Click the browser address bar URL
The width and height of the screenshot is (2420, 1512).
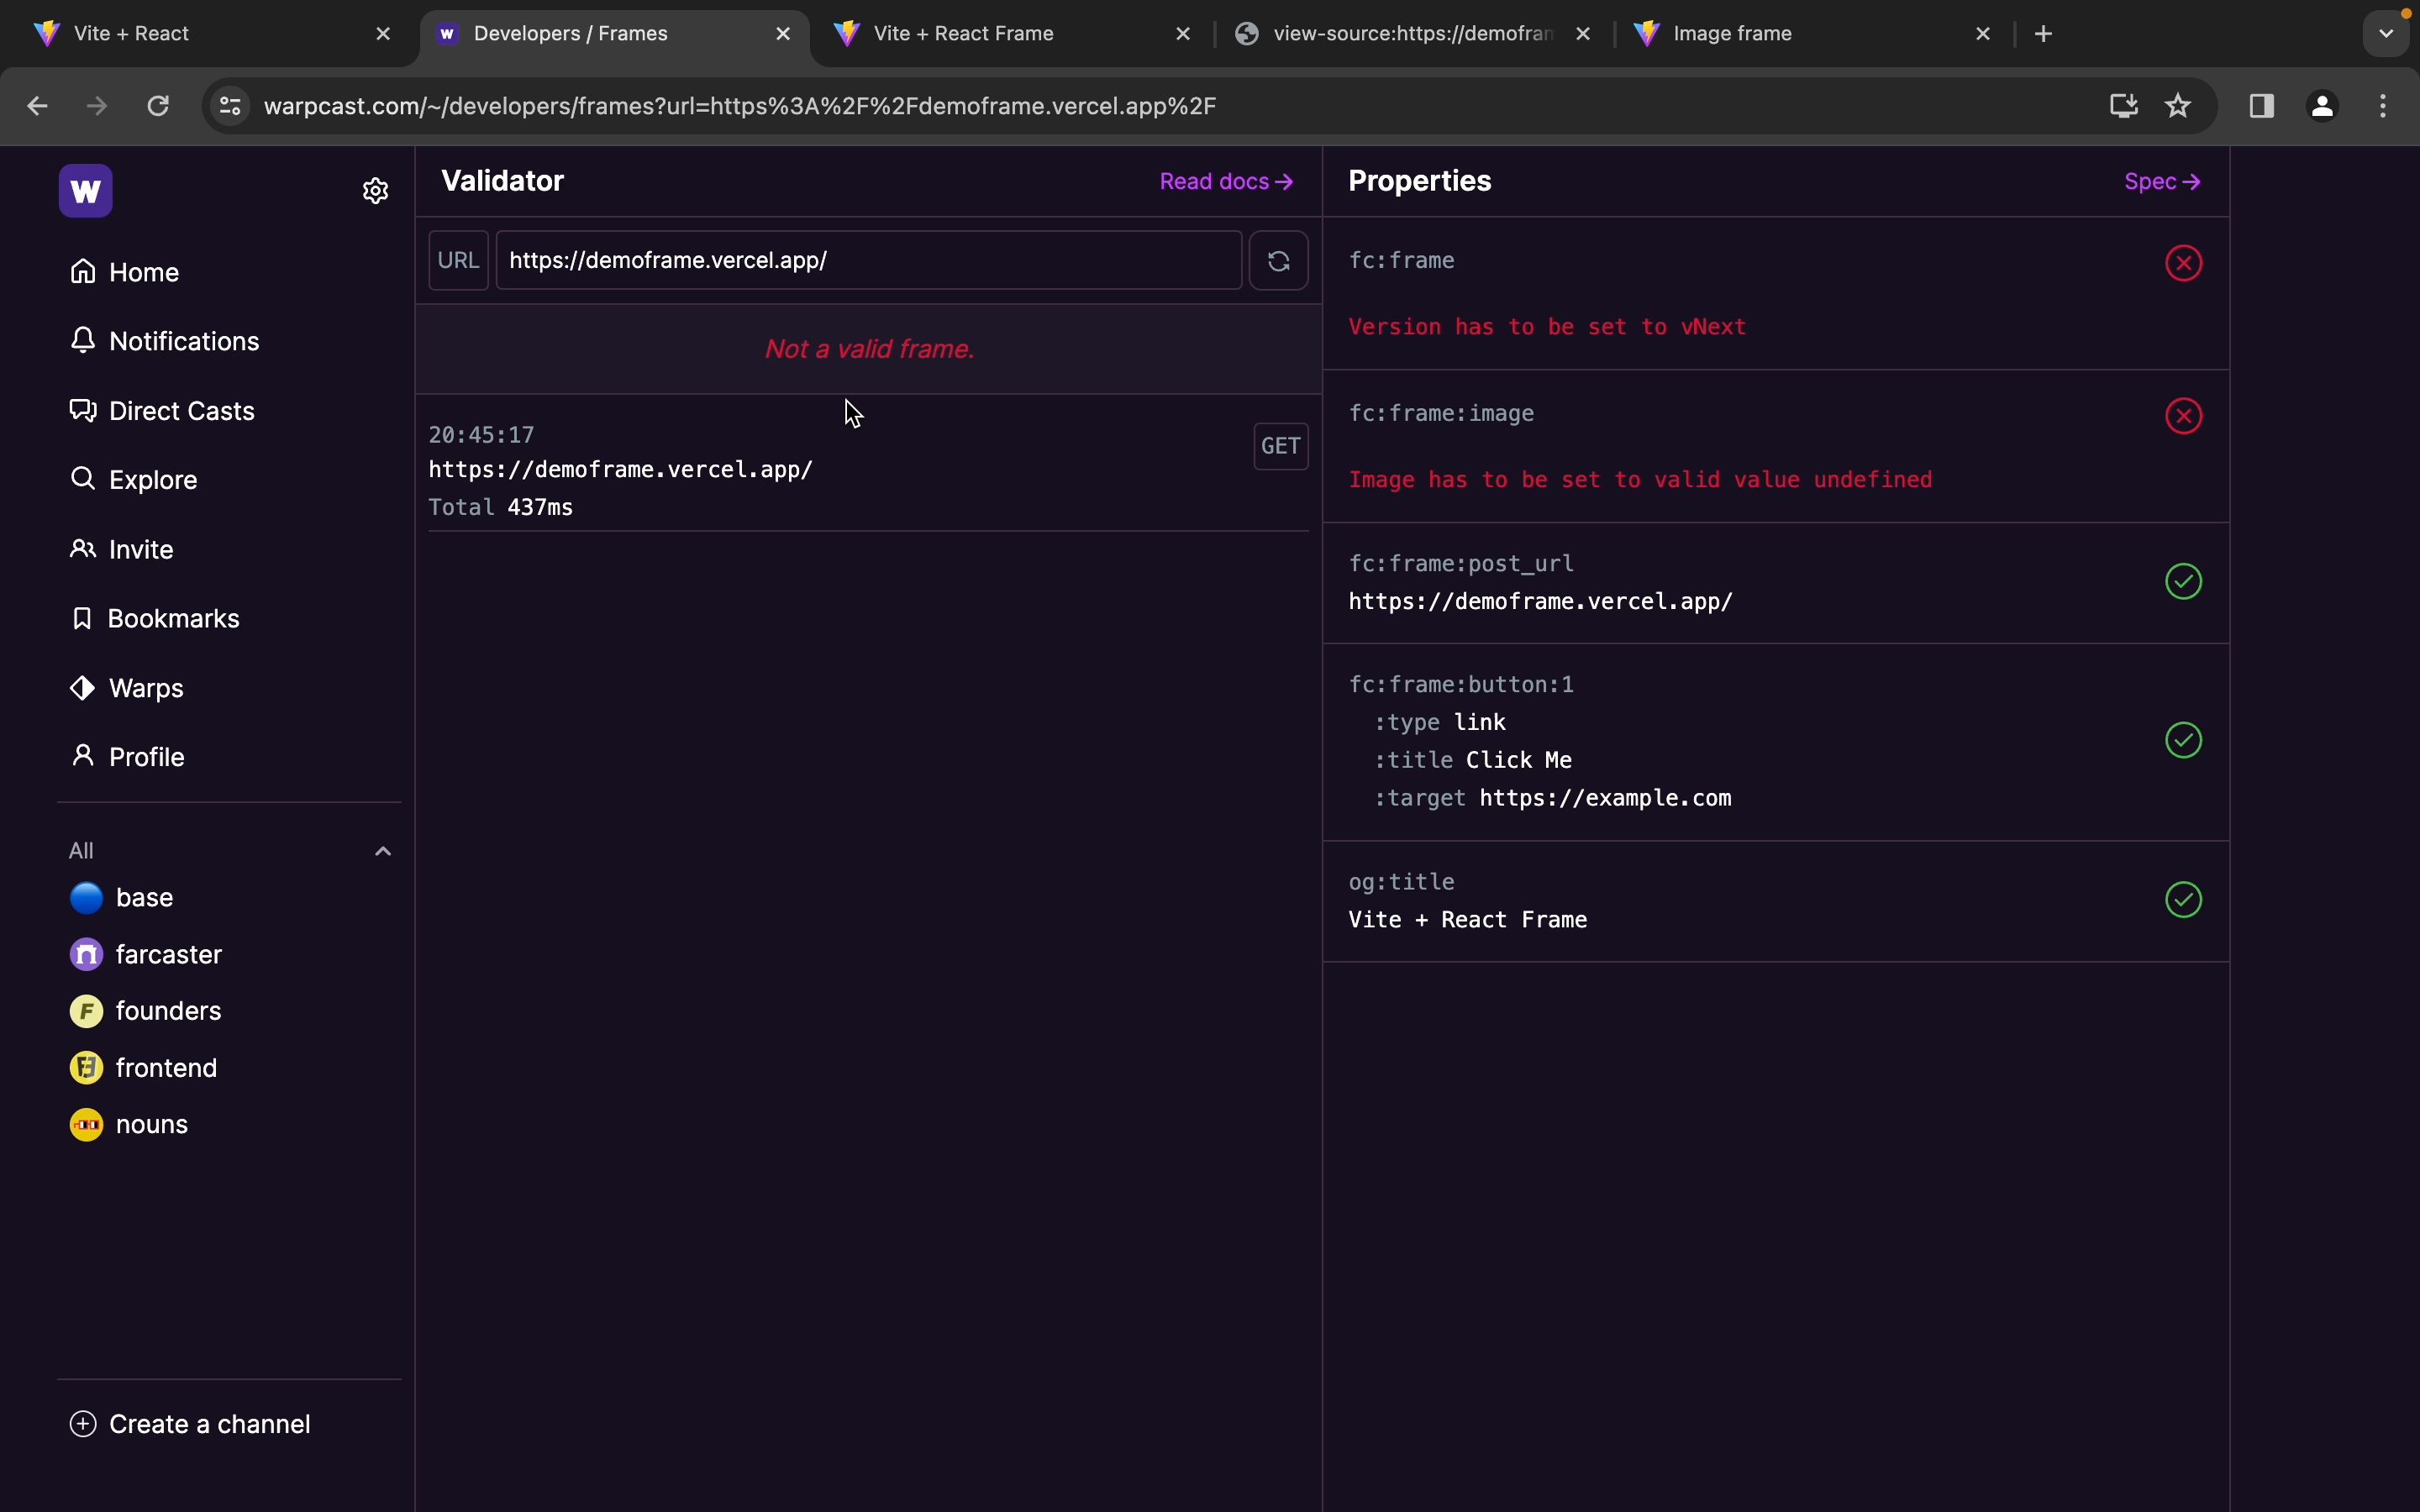point(740,106)
